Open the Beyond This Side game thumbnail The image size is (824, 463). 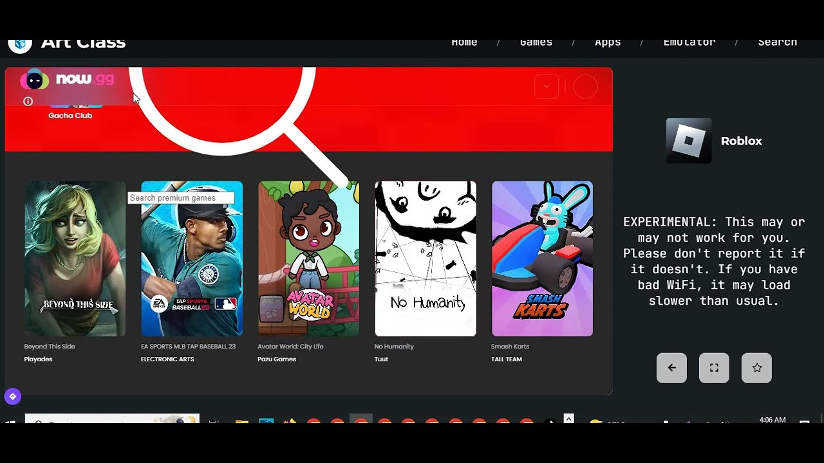pos(75,259)
